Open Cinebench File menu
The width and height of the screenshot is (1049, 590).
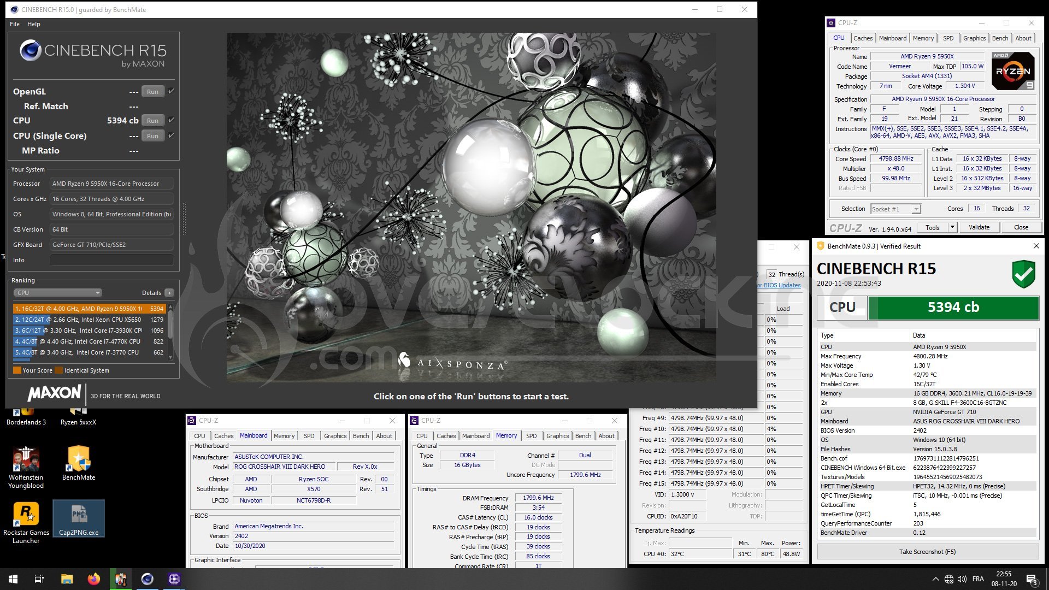pyautogui.click(x=15, y=24)
